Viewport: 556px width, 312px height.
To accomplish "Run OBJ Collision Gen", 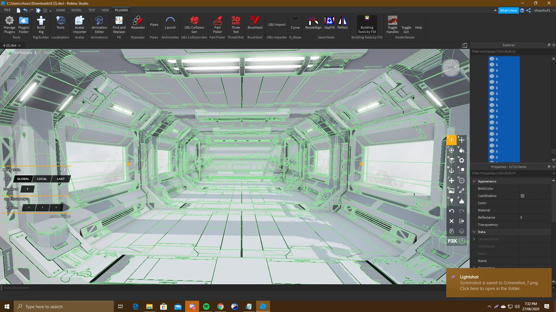I will [194, 24].
